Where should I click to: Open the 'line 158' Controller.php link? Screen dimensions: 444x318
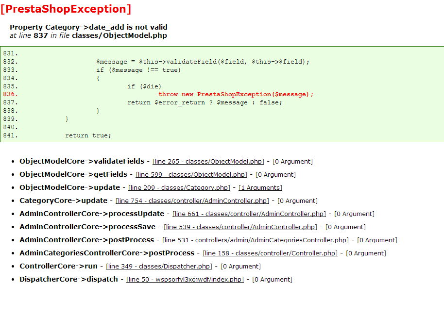(270, 253)
